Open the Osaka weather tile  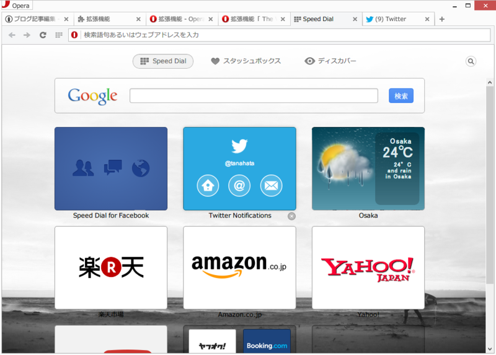click(368, 169)
